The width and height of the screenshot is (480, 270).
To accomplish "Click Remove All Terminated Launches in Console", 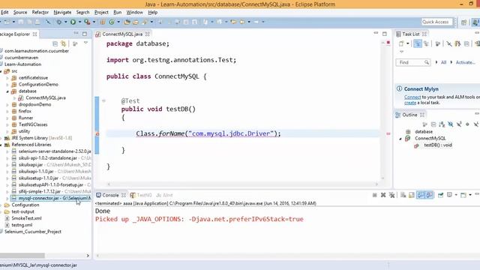I will tap(391, 195).
